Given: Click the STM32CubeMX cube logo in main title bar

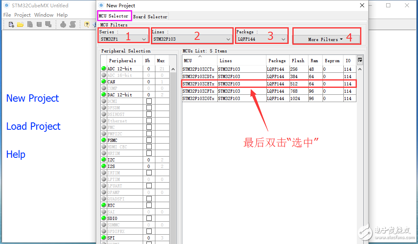Looking at the screenshot, I should coord(7,5).
